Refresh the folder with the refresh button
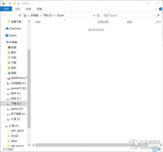The image size is (163, 152). [98, 15]
